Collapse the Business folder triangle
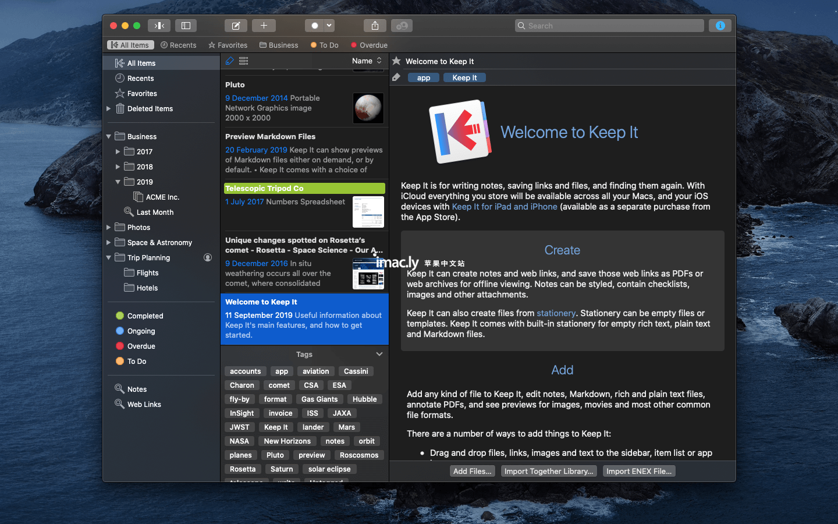The image size is (838, 524). pyautogui.click(x=108, y=136)
